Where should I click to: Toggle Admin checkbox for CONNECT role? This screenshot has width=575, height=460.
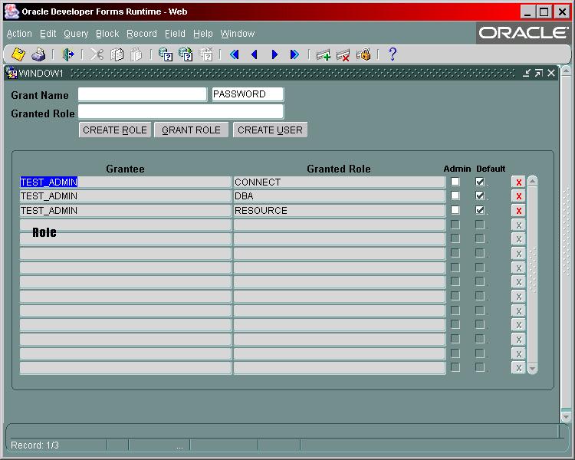[455, 182]
